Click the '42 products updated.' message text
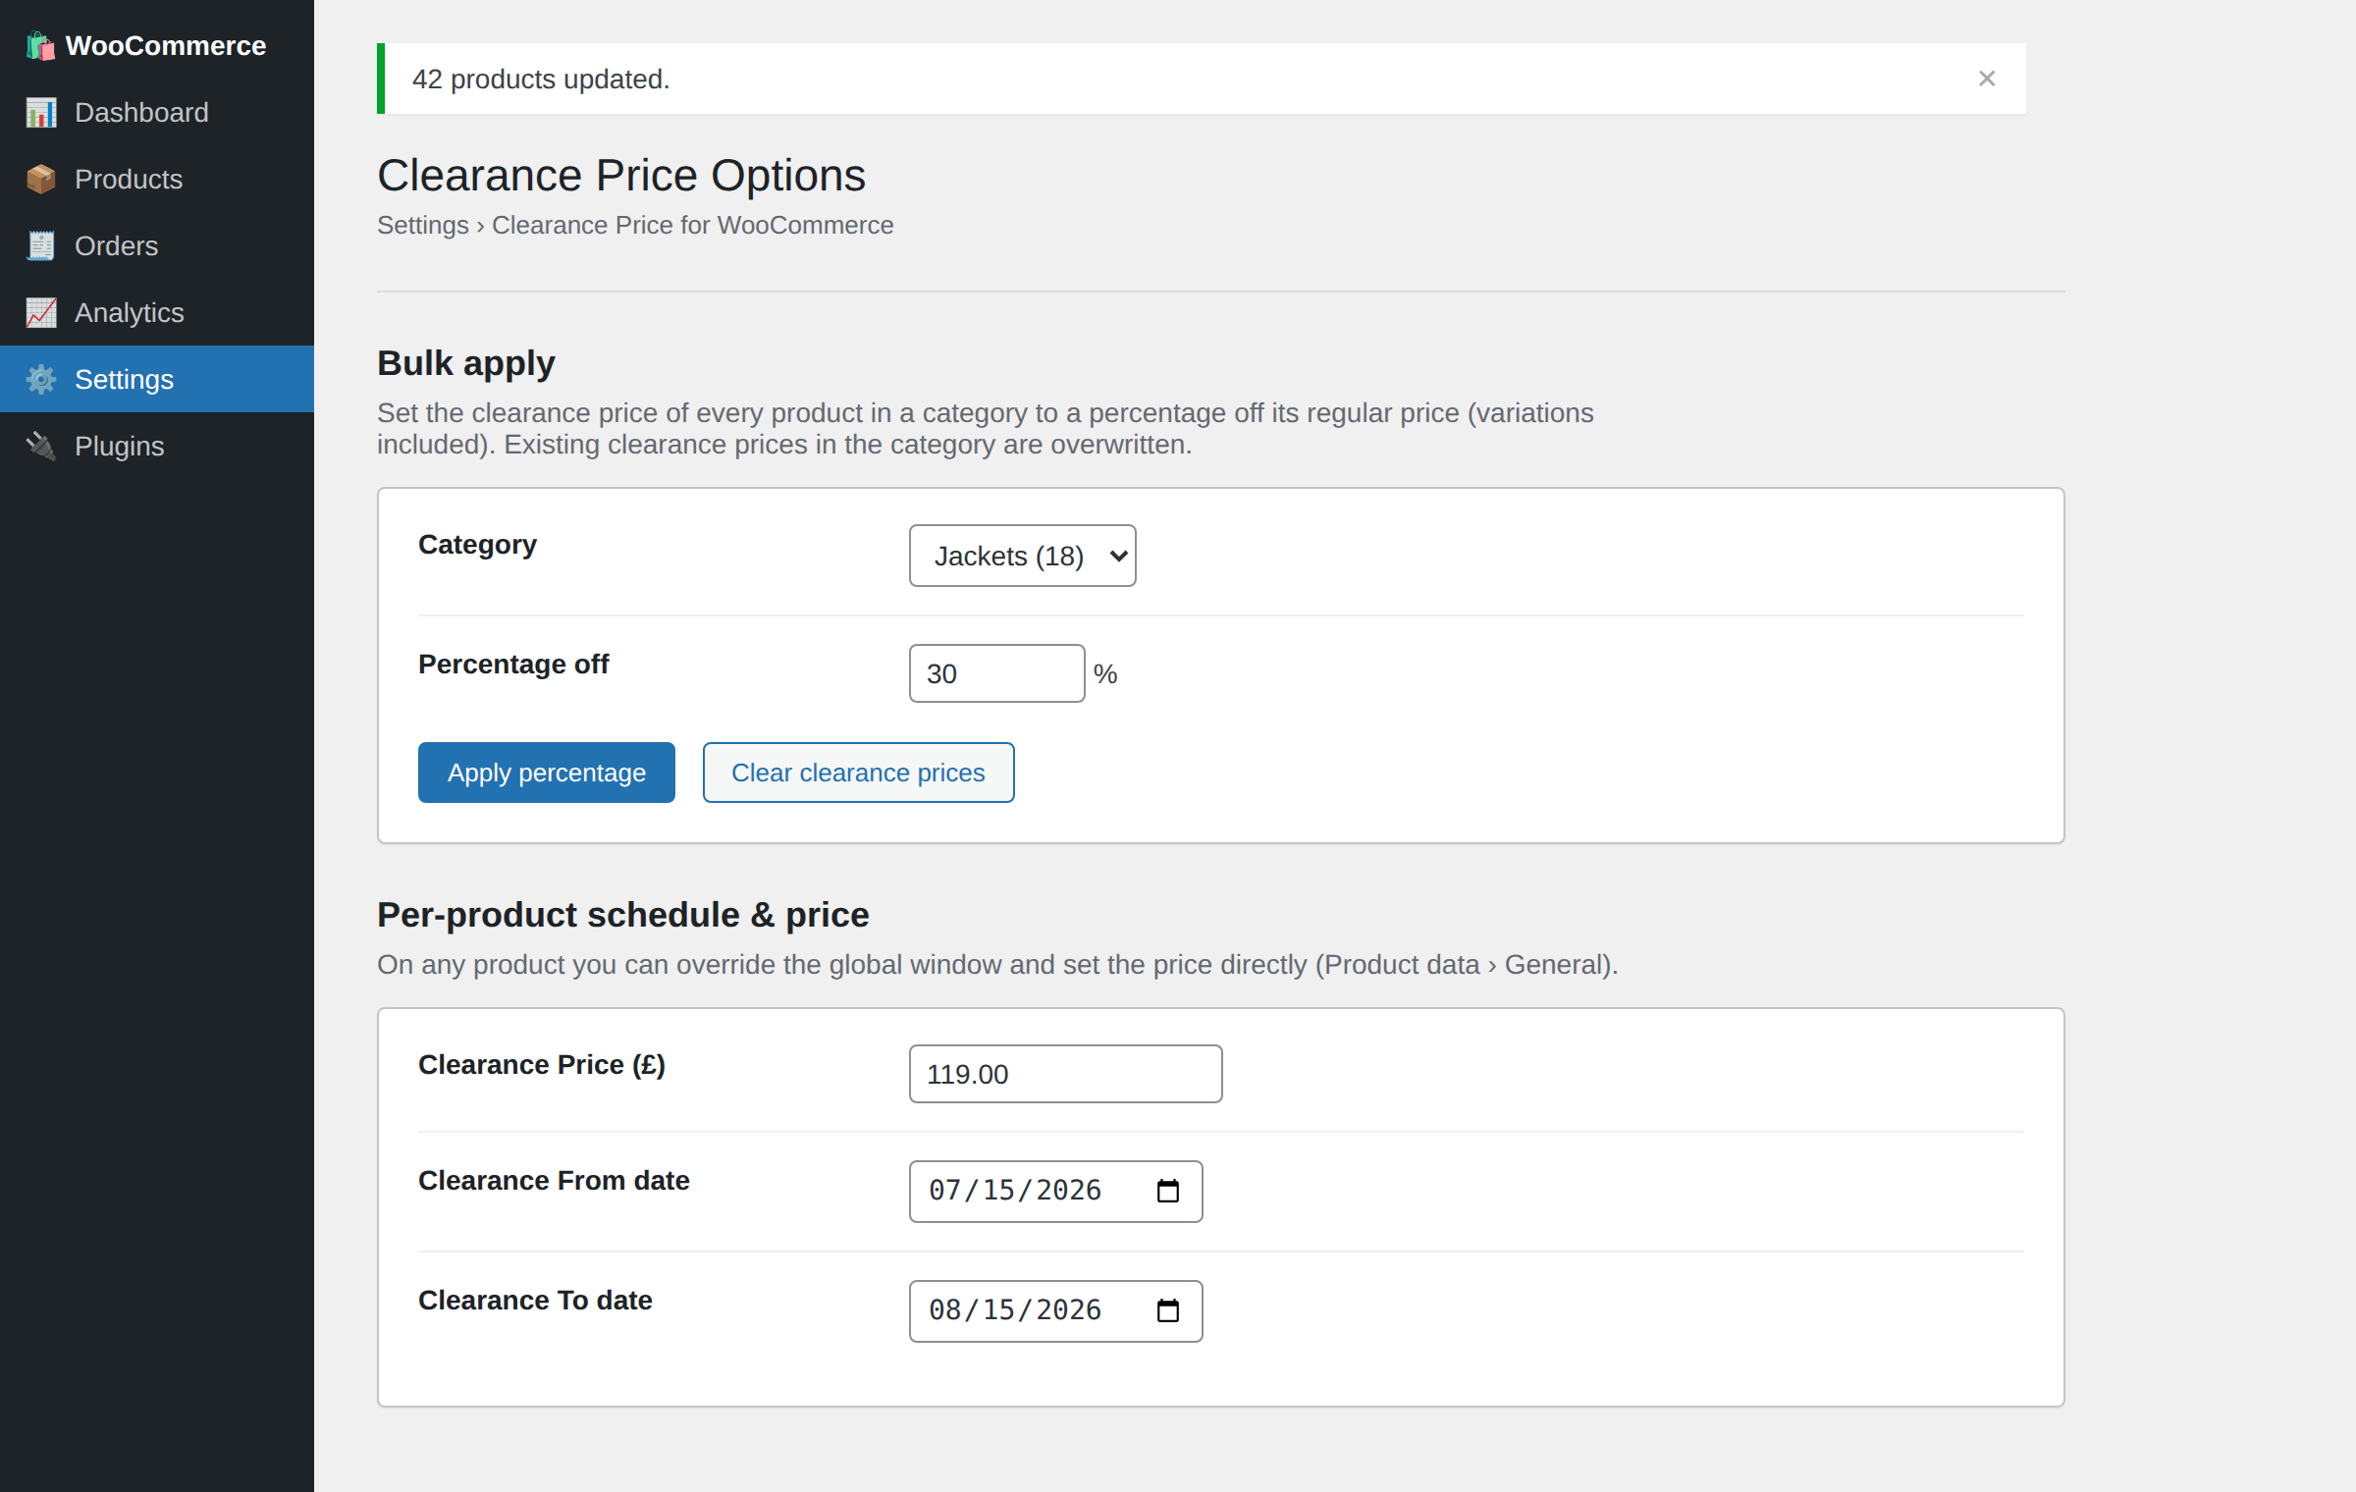This screenshot has height=1492, width=2356. [541, 80]
